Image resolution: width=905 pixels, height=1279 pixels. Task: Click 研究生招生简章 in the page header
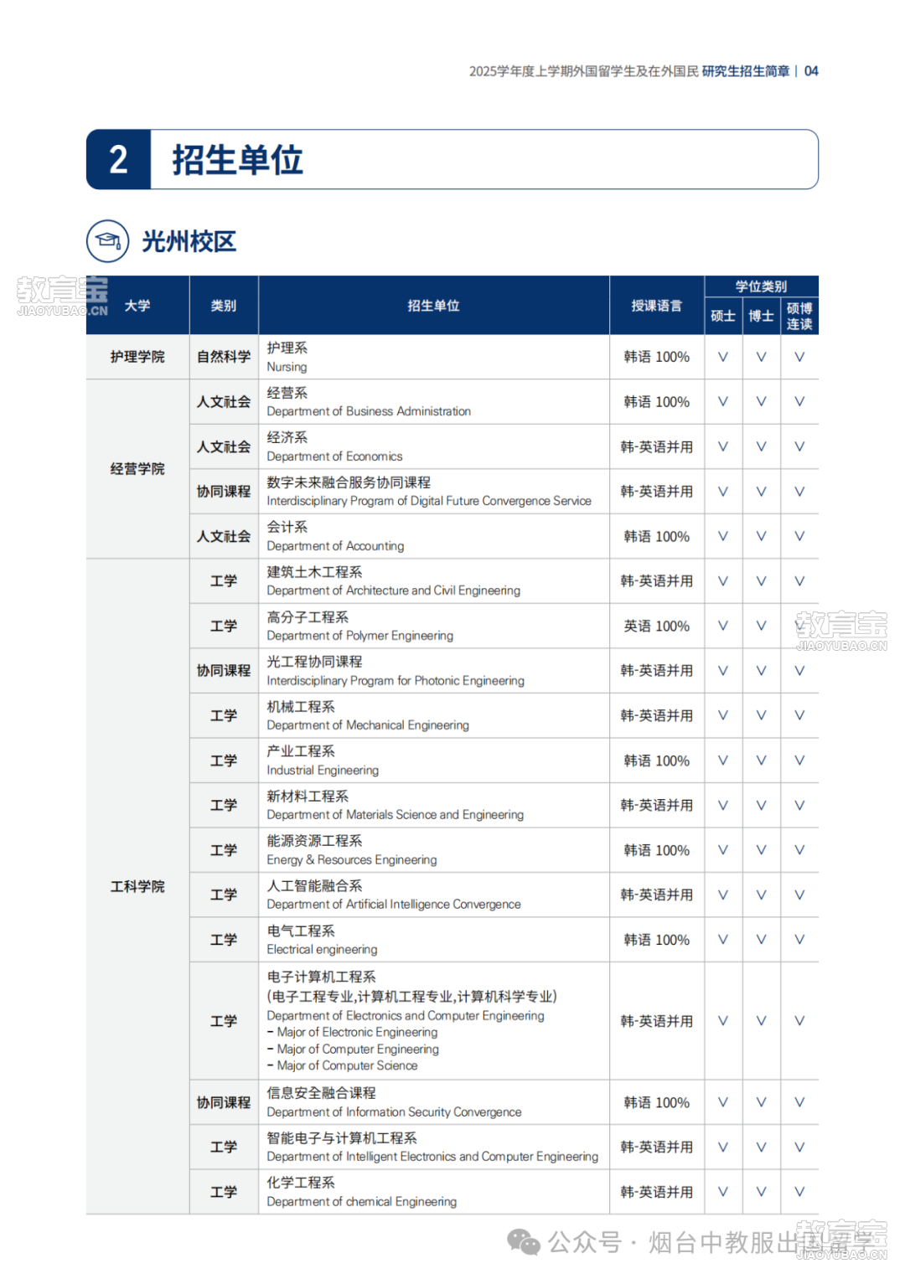coord(746,71)
